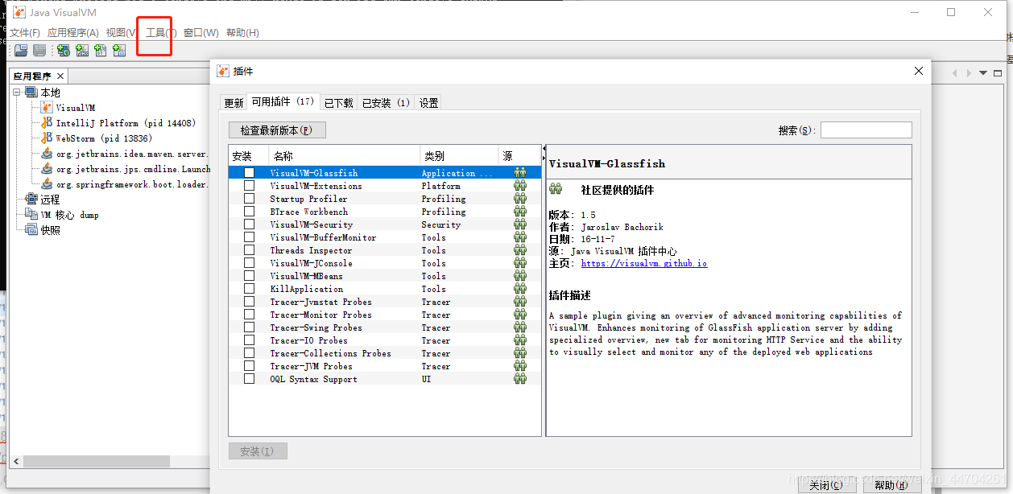This screenshot has width=1013, height=494.
Task: Click the community icon beside 社区提供的插件
Action: coord(556,189)
